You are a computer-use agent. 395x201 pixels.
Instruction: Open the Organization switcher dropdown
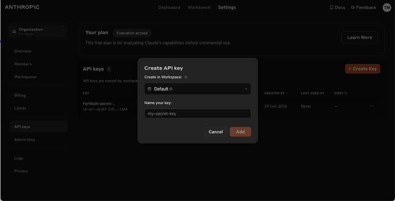38,32
